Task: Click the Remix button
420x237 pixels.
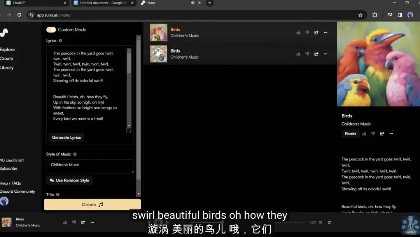Action: click(350, 134)
